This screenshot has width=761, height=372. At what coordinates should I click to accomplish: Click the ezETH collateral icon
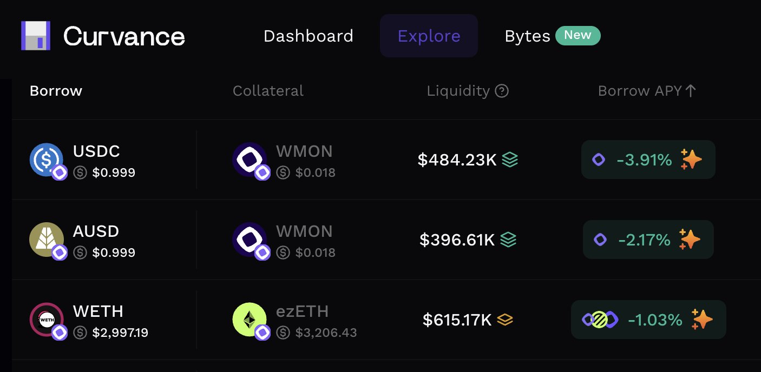pos(250,320)
